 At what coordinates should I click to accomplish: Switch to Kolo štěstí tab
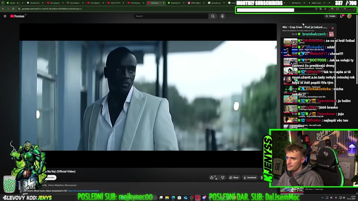(x=75, y=3)
